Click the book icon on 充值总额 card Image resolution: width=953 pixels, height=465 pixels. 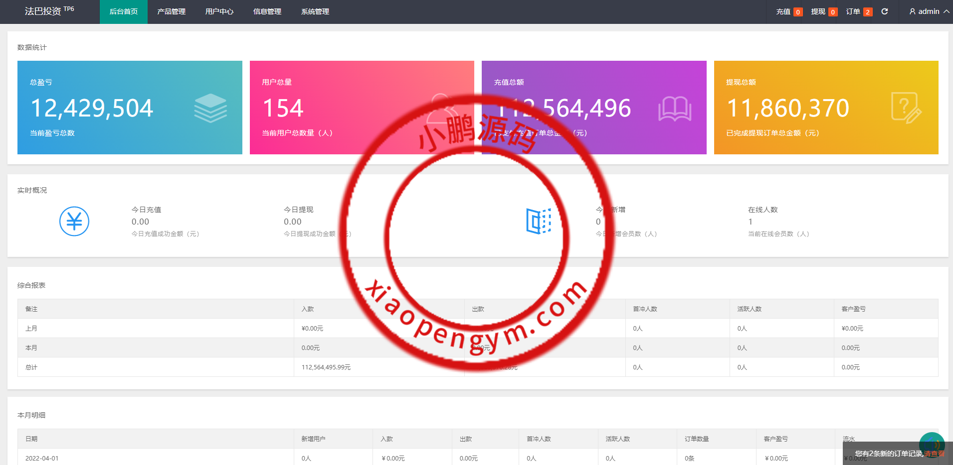(x=674, y=109)
